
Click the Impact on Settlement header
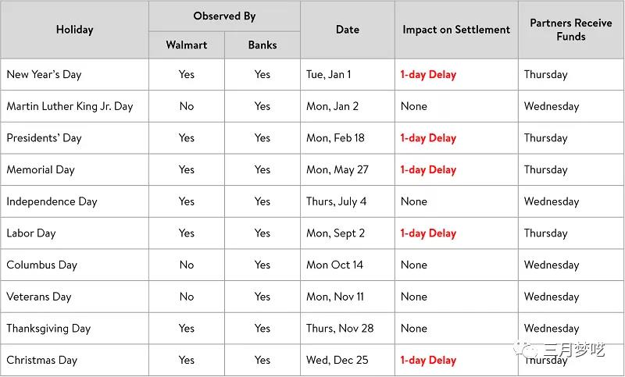coord(456,30)
